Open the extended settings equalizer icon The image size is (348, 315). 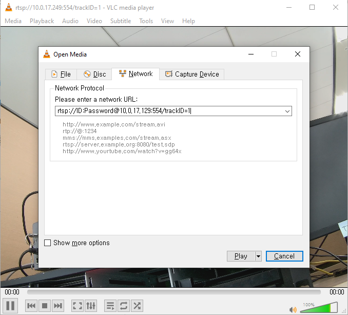tap(91, 306)
